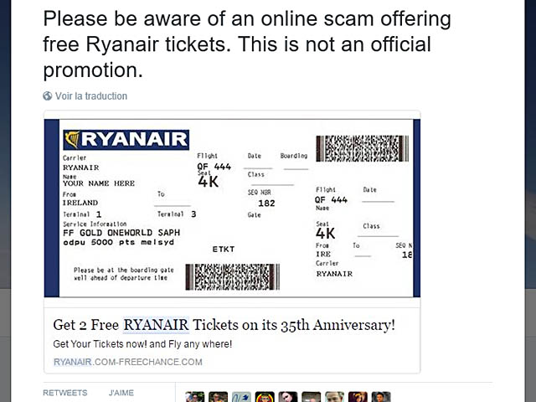Open the Voir la traduction link
The image size is (536, 402).
click(x=91, y=96)
